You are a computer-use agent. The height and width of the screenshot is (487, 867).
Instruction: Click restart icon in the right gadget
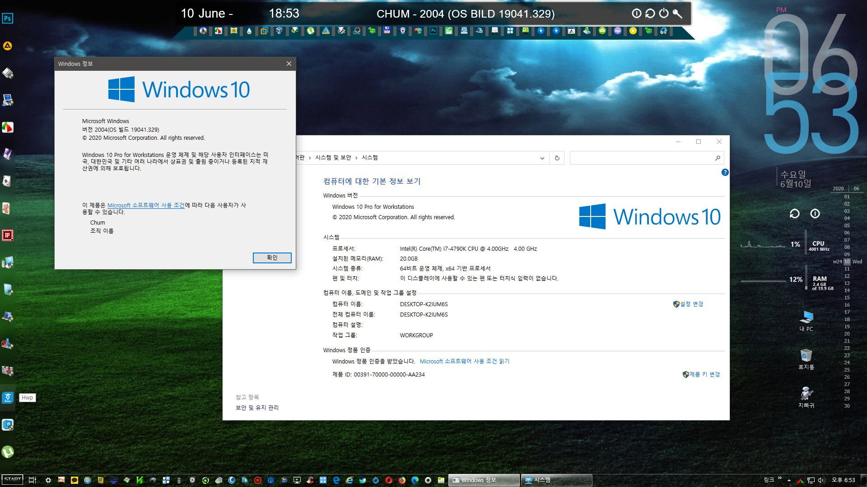(794, 214)
